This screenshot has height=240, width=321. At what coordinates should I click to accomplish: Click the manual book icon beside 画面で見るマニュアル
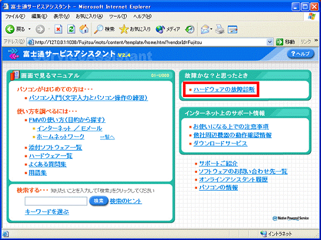(15, 75)
